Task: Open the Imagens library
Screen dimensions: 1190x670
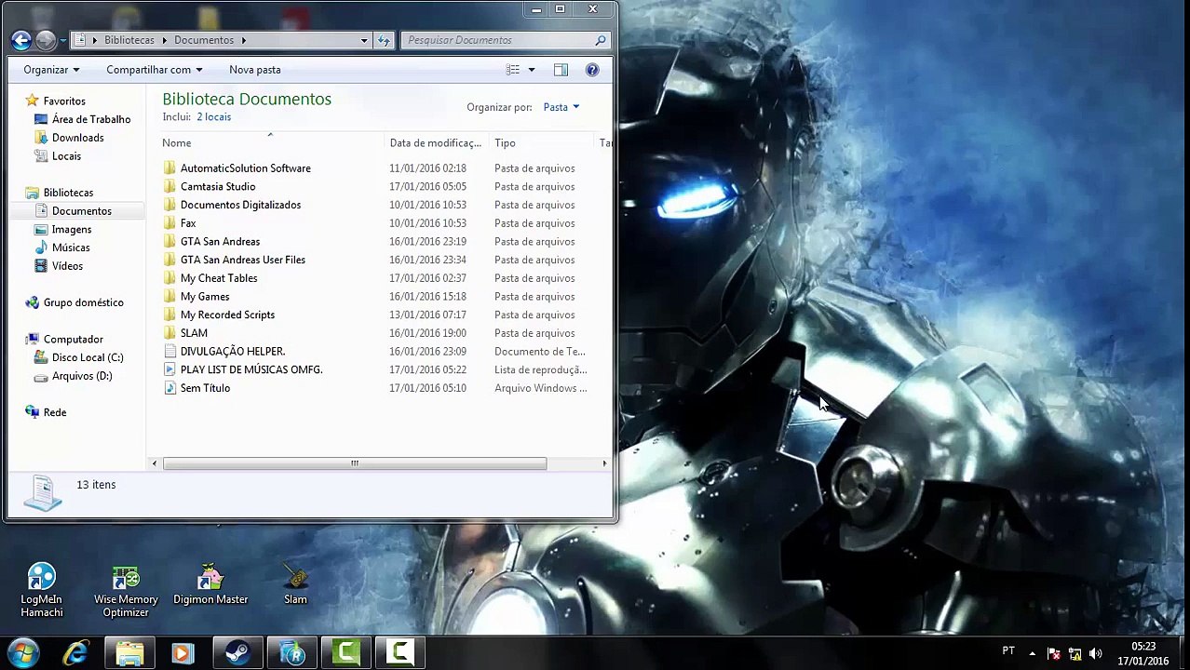Action: click(x=72, y=229)
